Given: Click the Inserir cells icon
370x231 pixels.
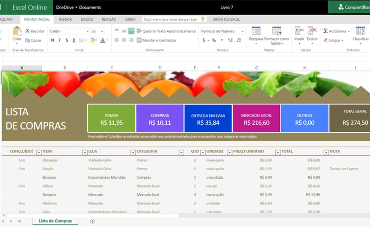Looking at the screenshot, I should click(x=299, y=31).
